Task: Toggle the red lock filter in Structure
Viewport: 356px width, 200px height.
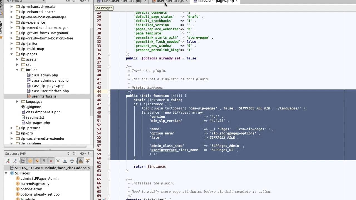Action: [51, 161]
